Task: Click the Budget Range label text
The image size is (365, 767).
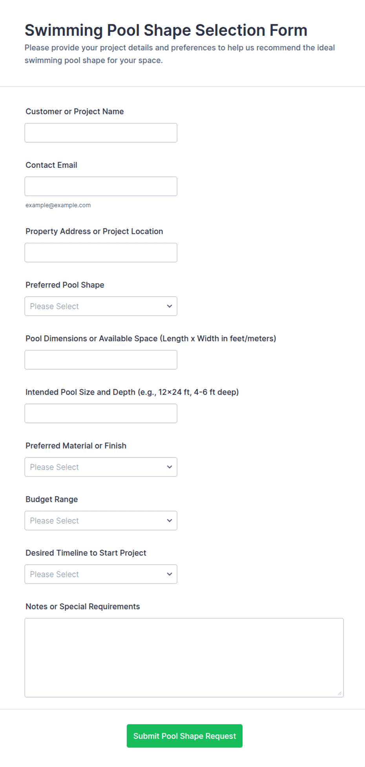Action: [x=52, y=499]
